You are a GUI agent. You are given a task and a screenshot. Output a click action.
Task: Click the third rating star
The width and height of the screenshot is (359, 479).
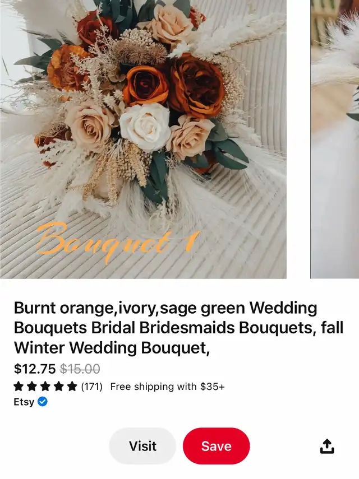45,387
